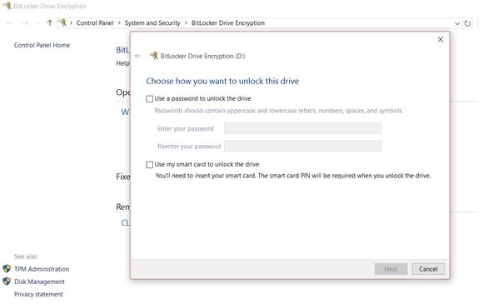
Task: Open Control Panel Home link
Action: (42, 45)
